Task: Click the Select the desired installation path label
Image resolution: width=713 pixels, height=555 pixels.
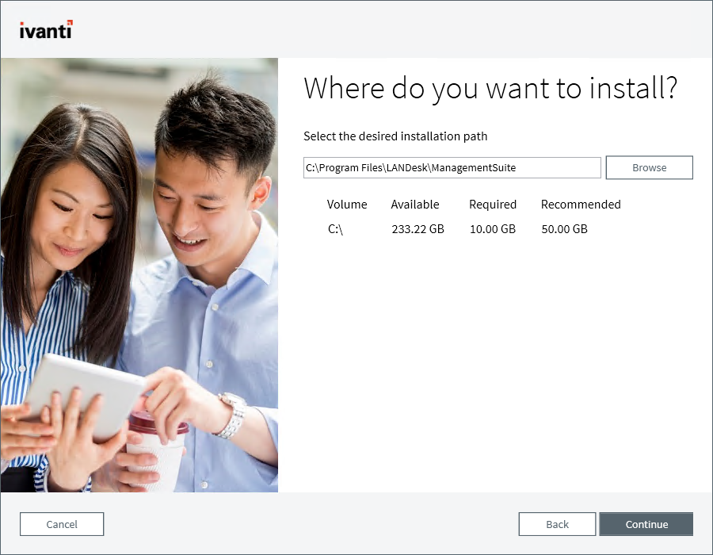Action: click(x=395, y=136)
